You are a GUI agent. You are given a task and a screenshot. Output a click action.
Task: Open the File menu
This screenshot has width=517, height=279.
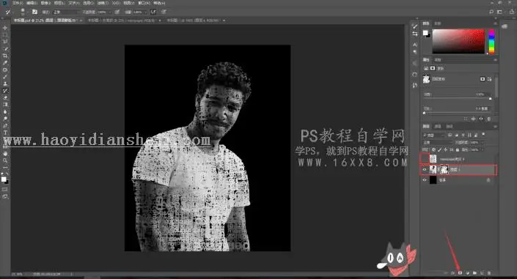17,3
